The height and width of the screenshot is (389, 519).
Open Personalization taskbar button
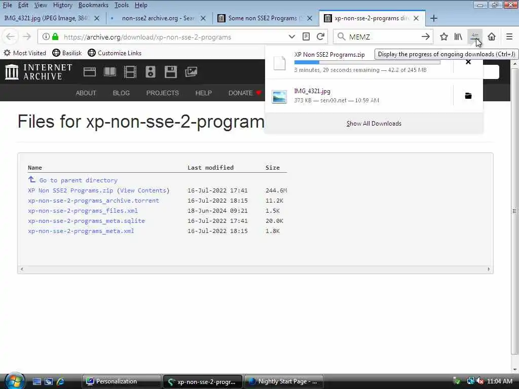click(x=121, y=381)
